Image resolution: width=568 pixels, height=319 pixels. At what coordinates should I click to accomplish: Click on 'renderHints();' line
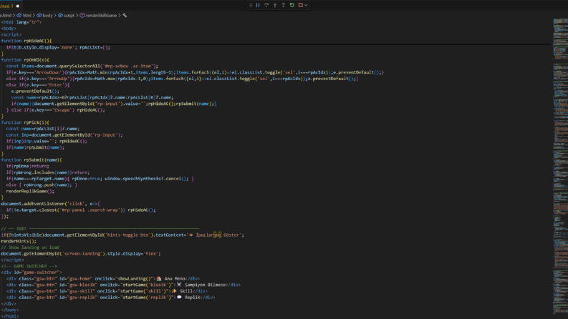[19, 241]
